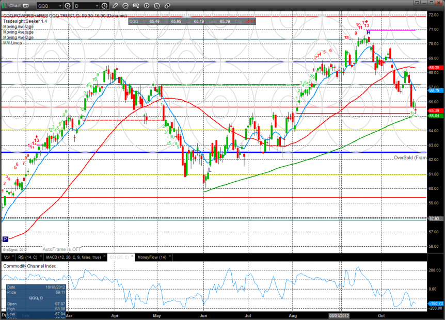This screenshot has height=320, width=445.
Task: Click the Aug label on time axis
Action: point(293,315)
